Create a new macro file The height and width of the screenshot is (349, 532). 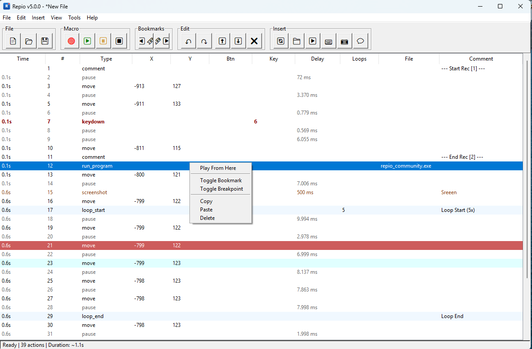pyautogui.click(x=12, y=41)
